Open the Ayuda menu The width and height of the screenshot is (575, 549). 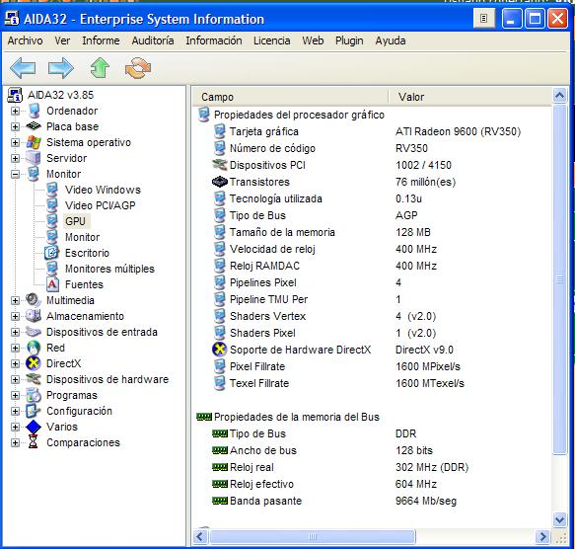coord(391,40)
